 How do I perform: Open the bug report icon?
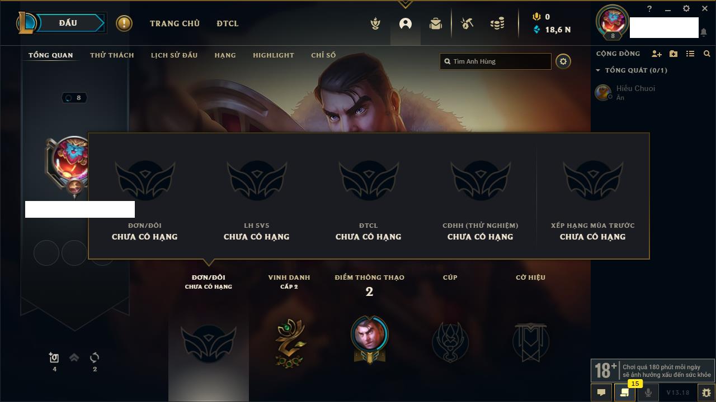pos(706,393)
